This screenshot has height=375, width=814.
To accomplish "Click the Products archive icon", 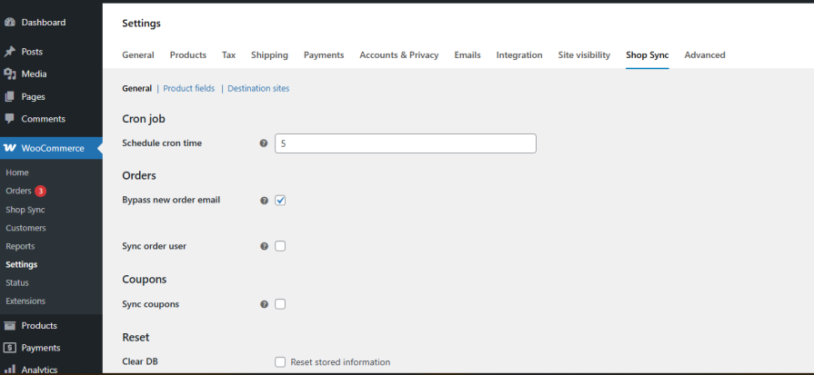I will coord(10,326).
